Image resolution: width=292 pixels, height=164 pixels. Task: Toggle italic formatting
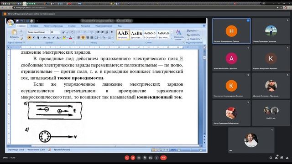34,37
